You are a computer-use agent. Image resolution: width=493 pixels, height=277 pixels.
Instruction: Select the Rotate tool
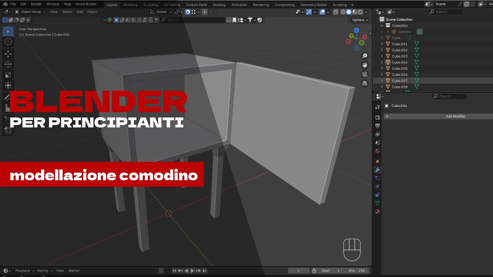pos(8,64)
